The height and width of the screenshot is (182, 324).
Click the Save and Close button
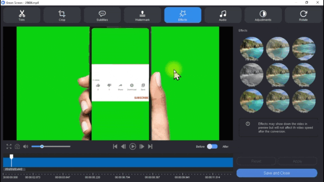coord(277,173)
